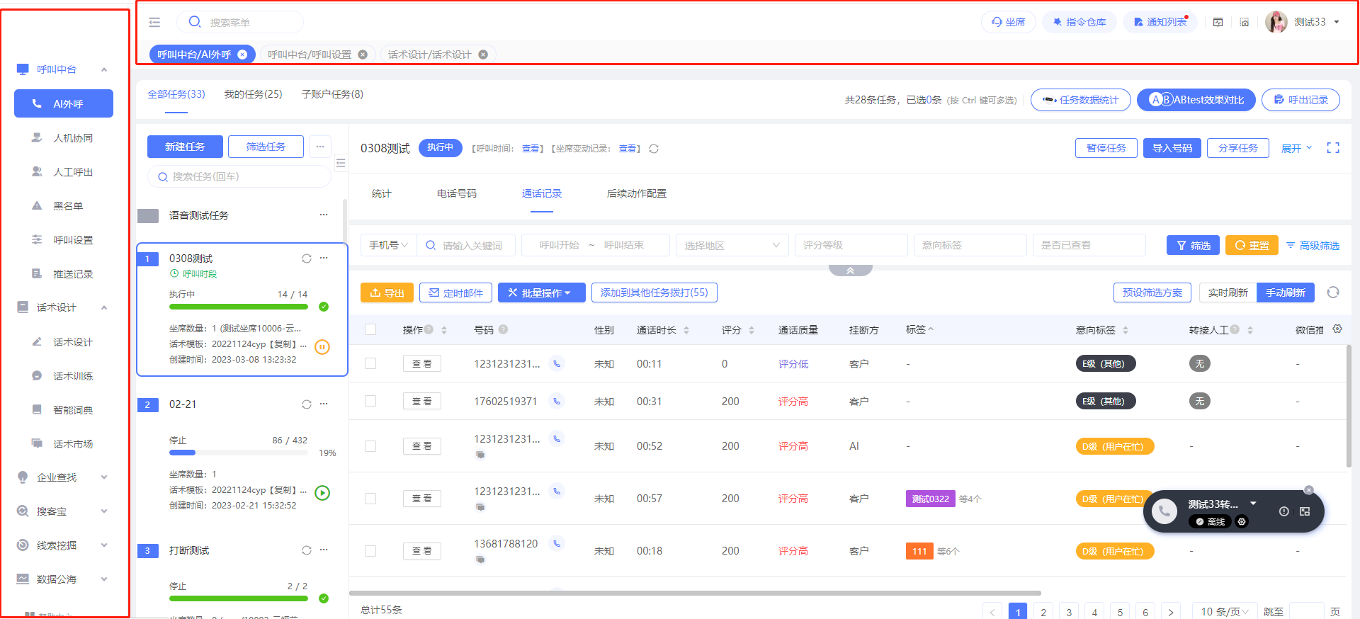Image resolution: width=1360 pixels, height=619 pixels.
Task: Toggle task list panel collapse icon
Action: coord(341,163)
